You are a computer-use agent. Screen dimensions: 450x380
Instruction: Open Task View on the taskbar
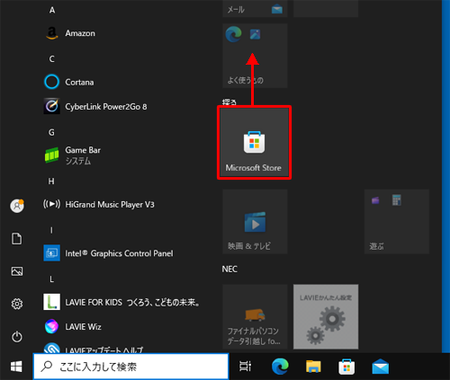pos(245,367)
